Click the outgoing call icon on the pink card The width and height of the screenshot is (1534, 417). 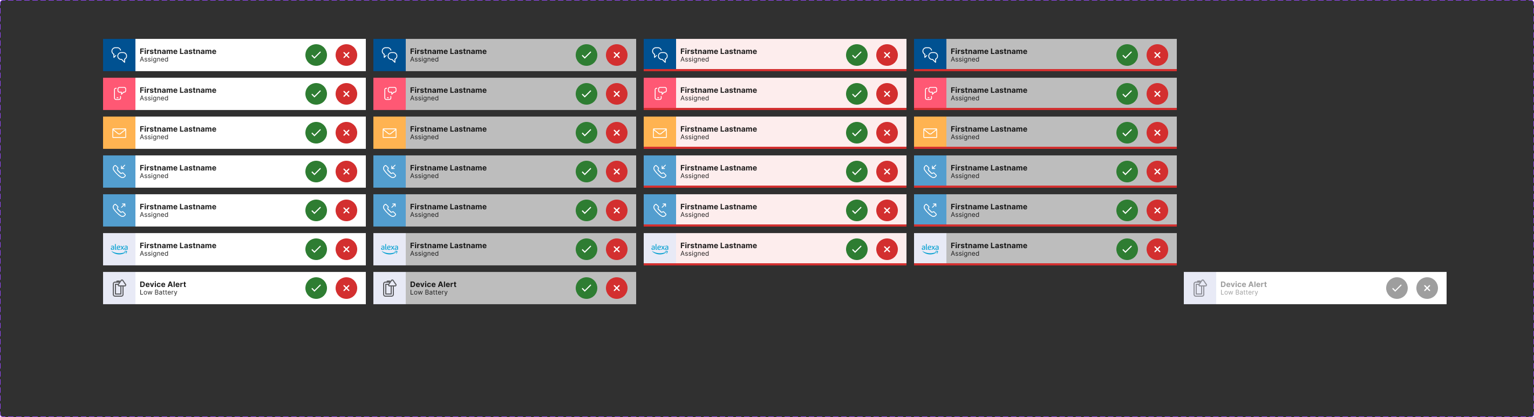[x=660, y=210]
